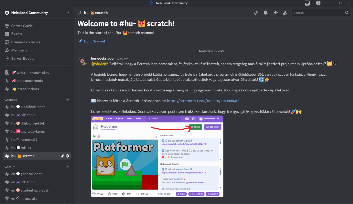The image size is (353, 204).
Task: Invite people to hu-scratch channel icon
Action: (63, 156)
